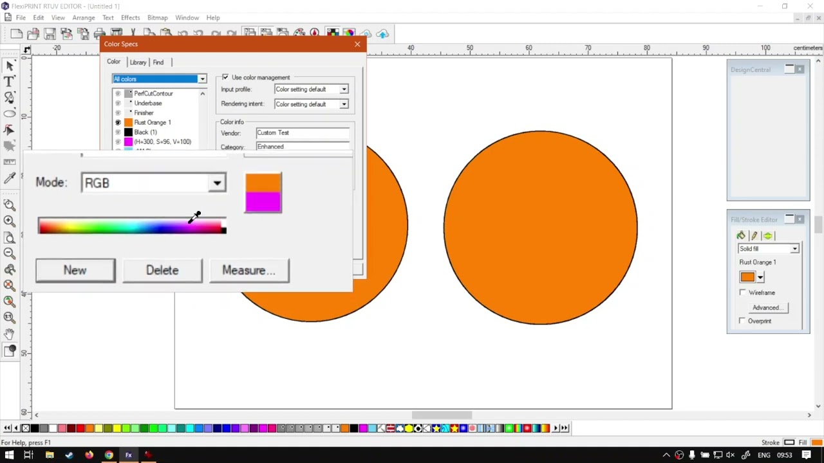Screen dimensions: 824x463
Task: Expand the All colors dropdown
Action: pos(159,78)
